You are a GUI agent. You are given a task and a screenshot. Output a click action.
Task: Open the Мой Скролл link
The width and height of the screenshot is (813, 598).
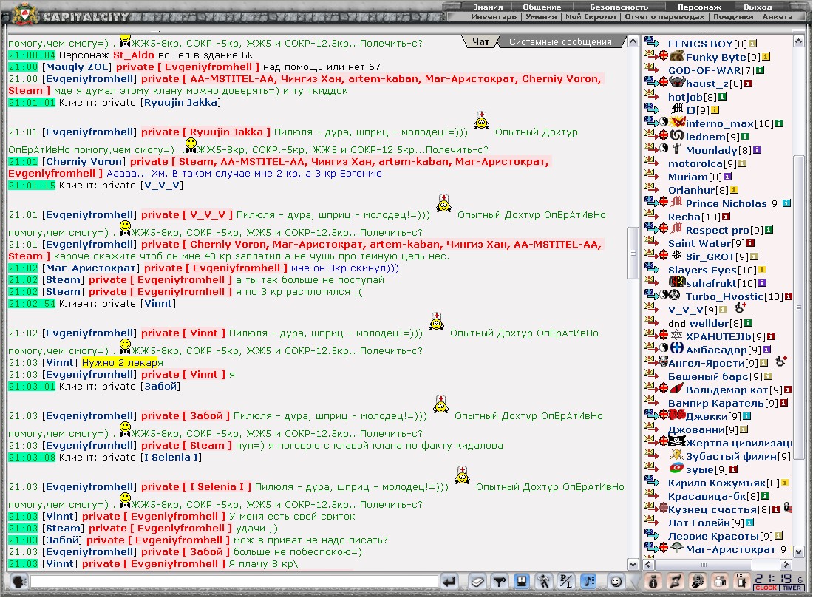coord(590,16)
